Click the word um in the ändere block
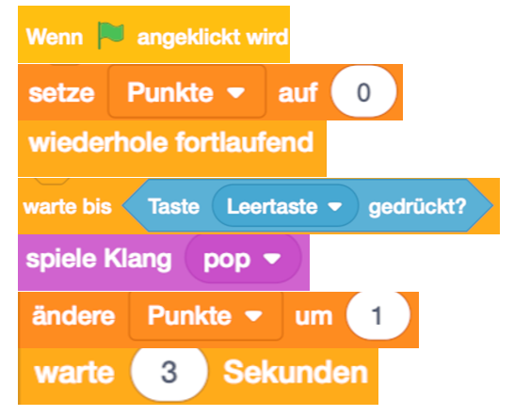This screenshot has height=416, width=514. 313,317
